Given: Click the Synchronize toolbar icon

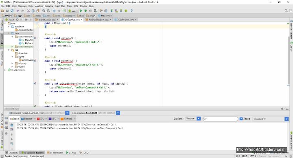Looking at the screenshot, I should point(12,11).
